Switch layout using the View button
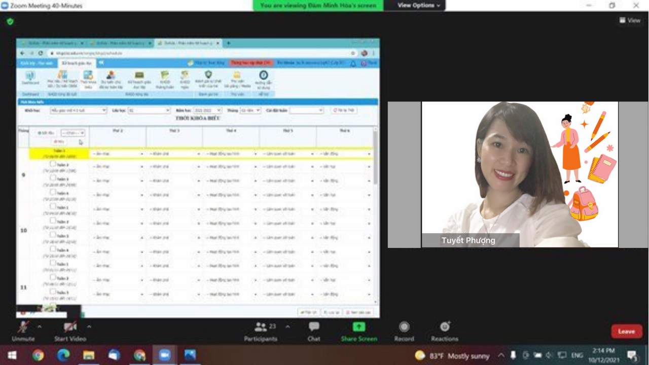The width and height of the screenshot is (649, 365). pos(630,21)
